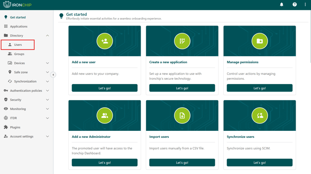This screenshot has width=311, height=174.
Task: Expand the Account settings chevron
Action: pyautogui.click(x=47, y=136)
